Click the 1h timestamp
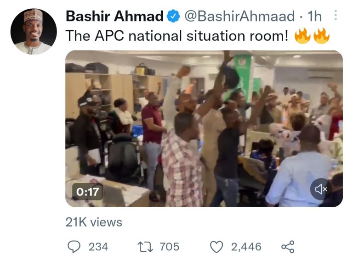The image size is (353, 260). [x=314, y=17]
